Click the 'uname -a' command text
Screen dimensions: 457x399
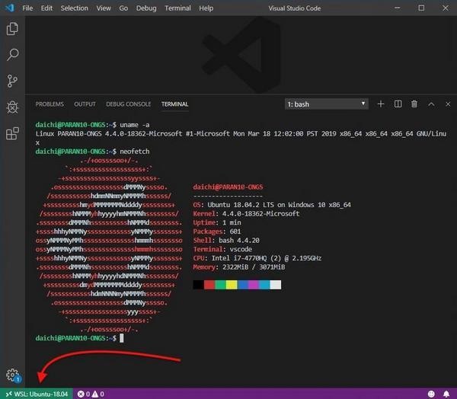(135, 125)
